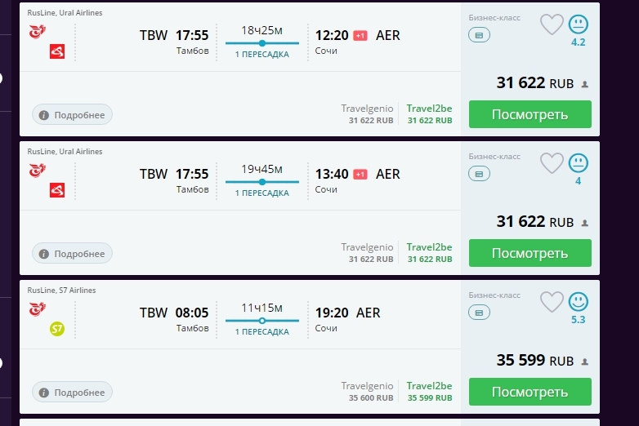Click the S7 Airlines green logo
The image size is (639, 426).
(x=57, y=329)
